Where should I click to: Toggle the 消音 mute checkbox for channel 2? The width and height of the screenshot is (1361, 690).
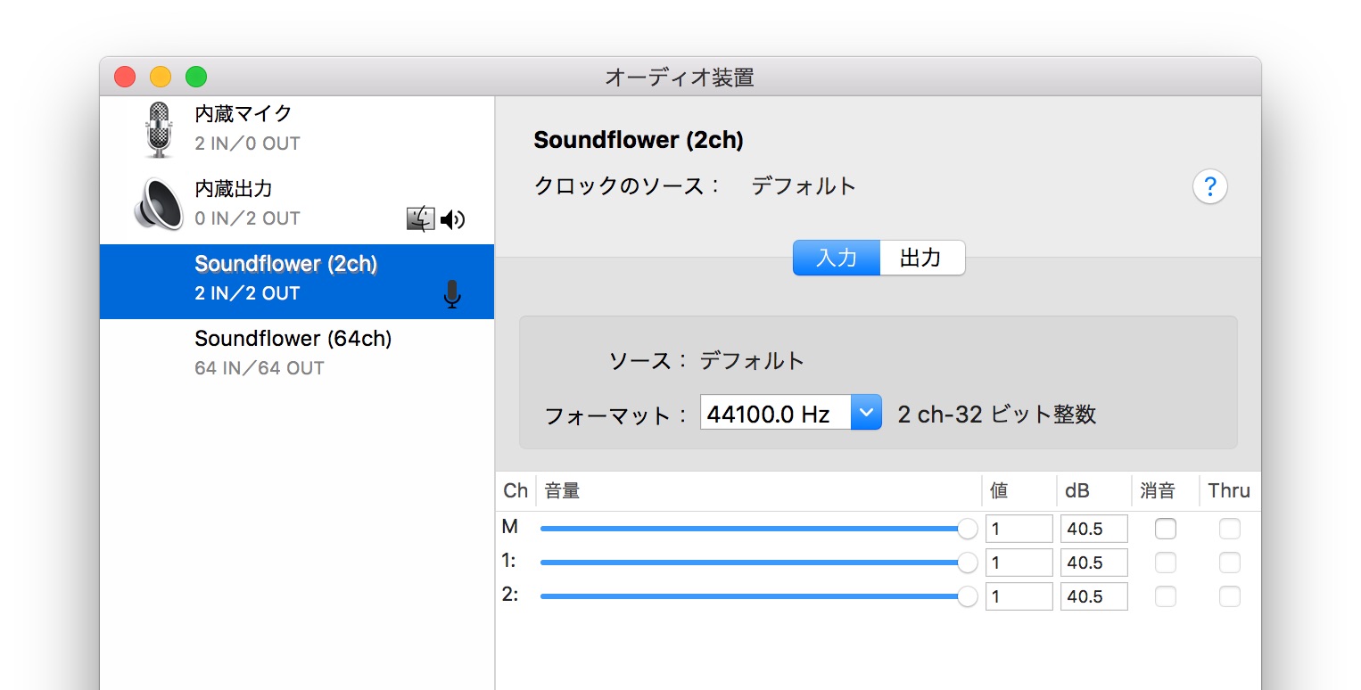[x=1165, y=596]
